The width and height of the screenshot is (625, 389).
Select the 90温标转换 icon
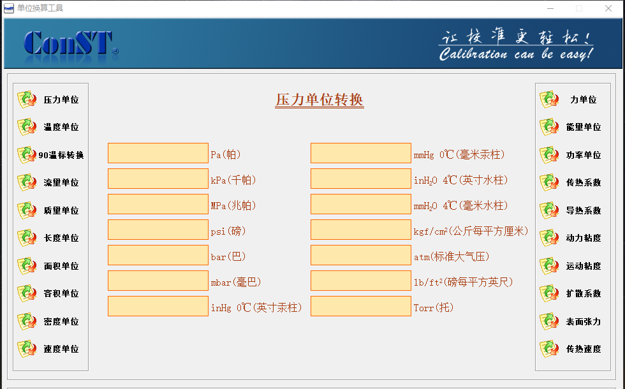tap(27, 155)
